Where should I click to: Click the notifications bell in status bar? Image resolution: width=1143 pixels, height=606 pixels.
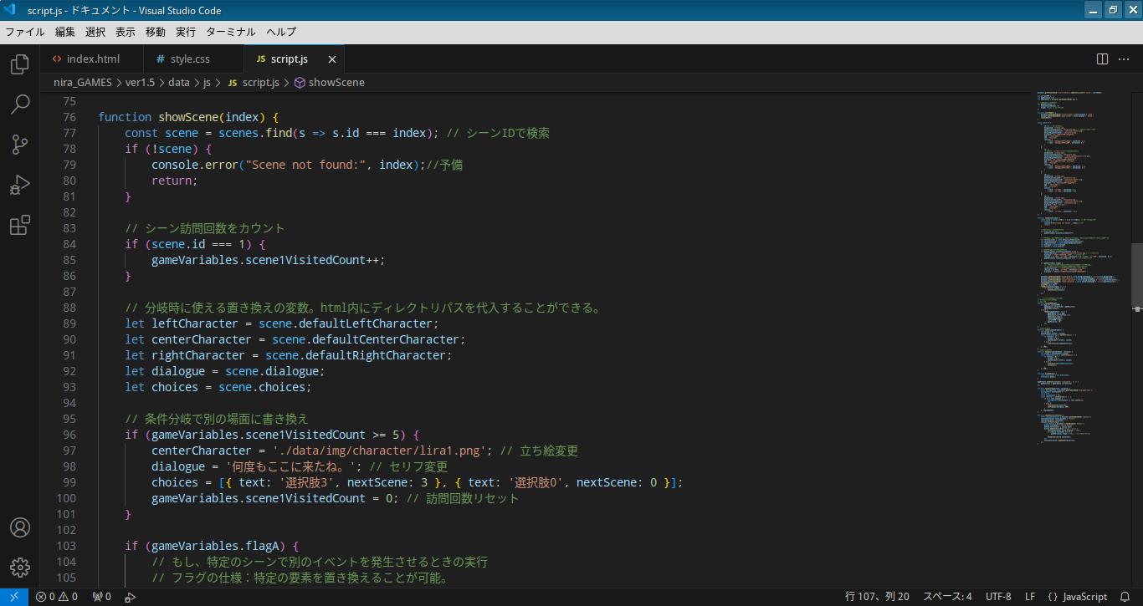(1125, 597)
